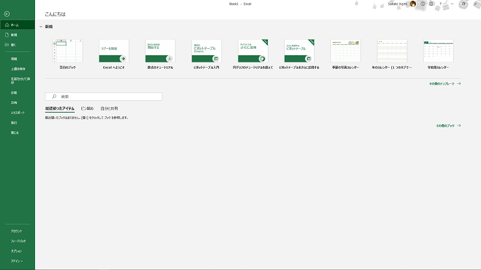Choose 名前を付けて保存 (Save As) in sidebar
The height and width of the screenshot is (270, 481).
coord(18,81)
